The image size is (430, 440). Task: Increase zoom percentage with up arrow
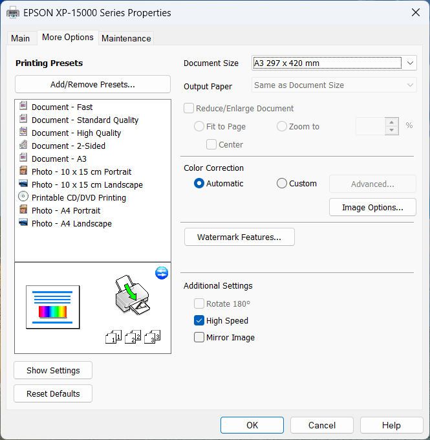[x=392, y=122]
